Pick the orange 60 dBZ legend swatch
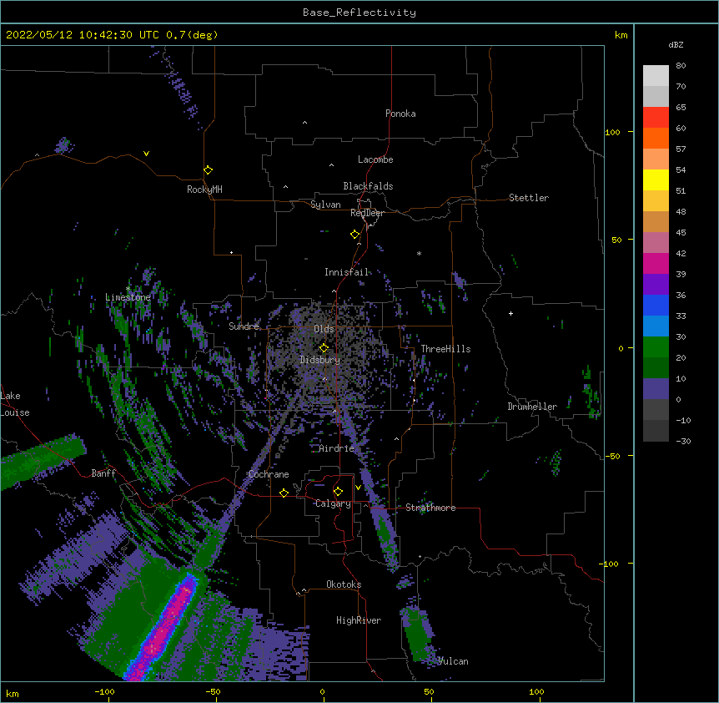This screenshot has width=719, height=703. [656, 138]
